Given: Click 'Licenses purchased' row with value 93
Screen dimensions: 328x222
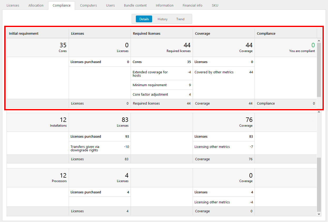Looking at the screenshot, I should click(x=100, y=136).
